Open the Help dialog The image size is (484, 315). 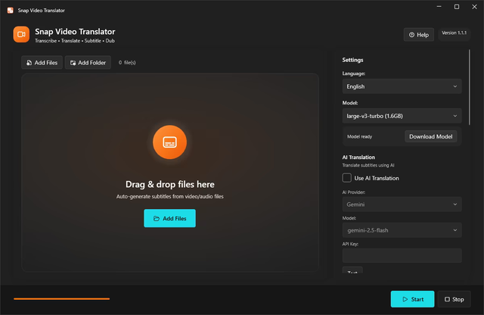click(418, 35)
